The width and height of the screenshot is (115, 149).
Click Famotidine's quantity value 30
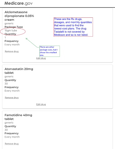pos(6,130)
